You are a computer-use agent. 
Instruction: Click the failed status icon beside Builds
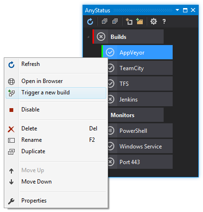tap(101, 37)
